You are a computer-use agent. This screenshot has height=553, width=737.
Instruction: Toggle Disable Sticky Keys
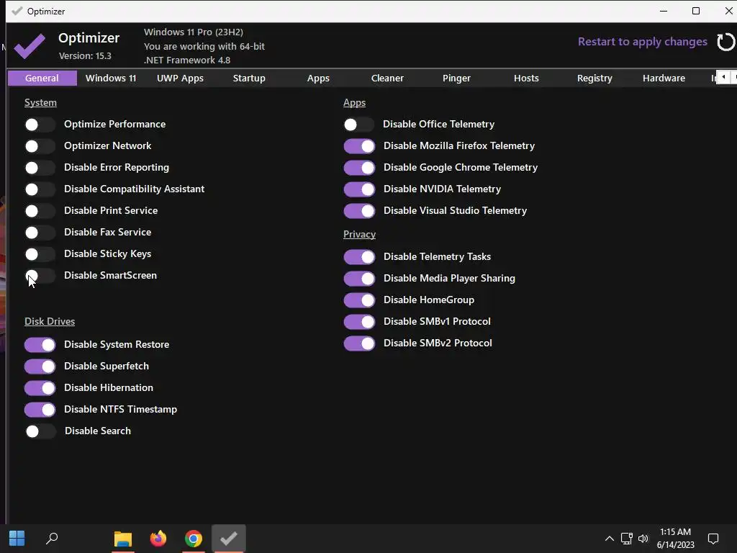40,254
